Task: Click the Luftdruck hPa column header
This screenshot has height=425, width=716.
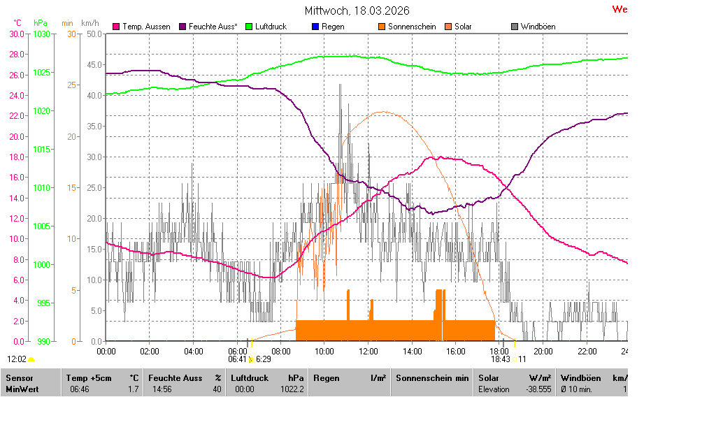Action: [267, 378]
